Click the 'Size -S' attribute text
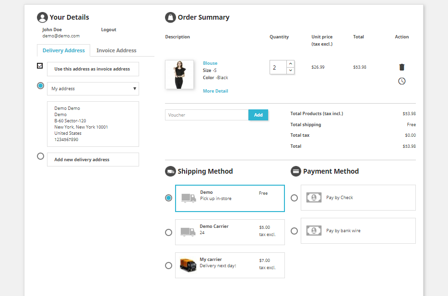Viewport: 448px width, 296px height. tap(210, 71)
